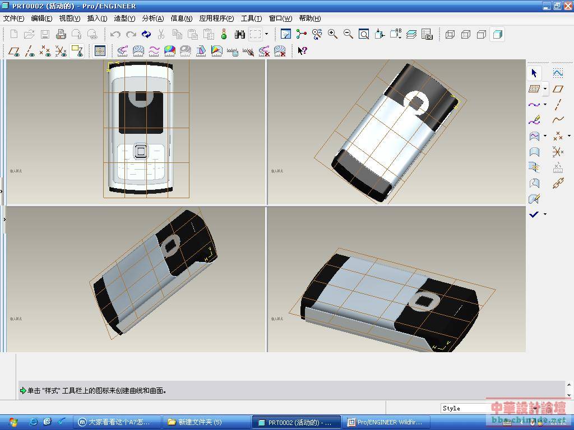
Task: Click the Zoom In magnifier
Action: [332, 34]
